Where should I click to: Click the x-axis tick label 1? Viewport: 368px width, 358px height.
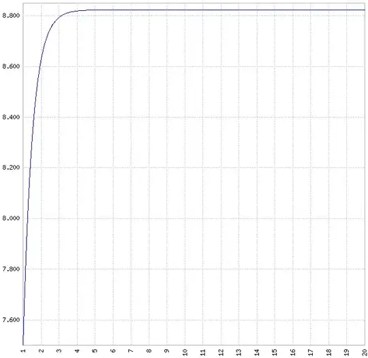(x=23, y=350)
